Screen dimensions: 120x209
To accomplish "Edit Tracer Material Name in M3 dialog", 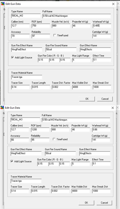I will [26, 181].
